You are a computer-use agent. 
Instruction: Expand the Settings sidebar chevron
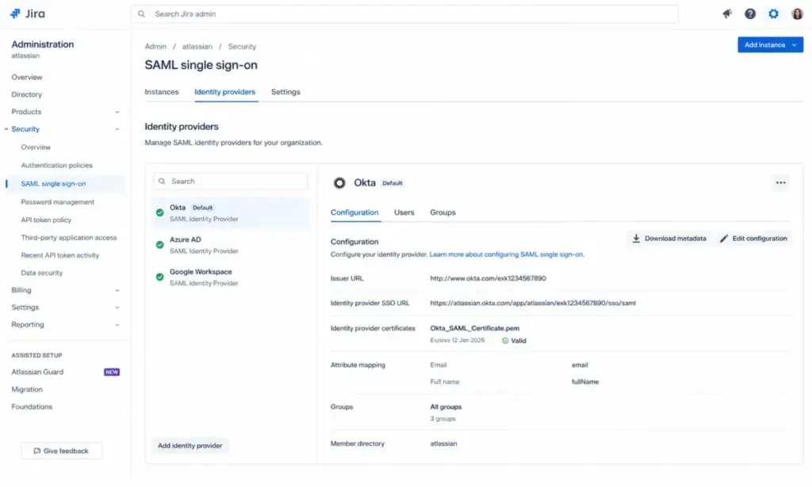click(x=117, y=308)
